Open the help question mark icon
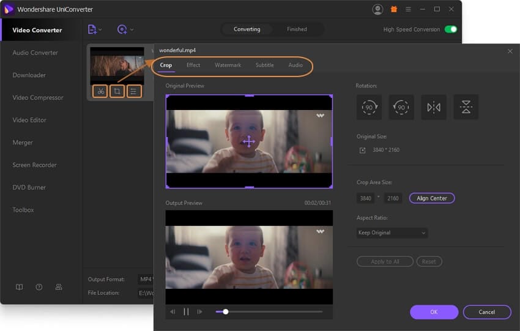The image size is (520, 331). [x=39, y=287]
